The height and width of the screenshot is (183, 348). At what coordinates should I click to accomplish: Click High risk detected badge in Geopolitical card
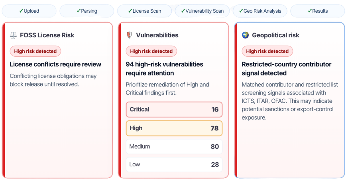coord(267,51)
